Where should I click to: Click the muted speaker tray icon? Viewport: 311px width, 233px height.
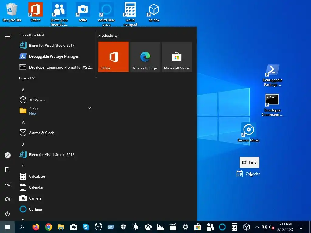272,227
